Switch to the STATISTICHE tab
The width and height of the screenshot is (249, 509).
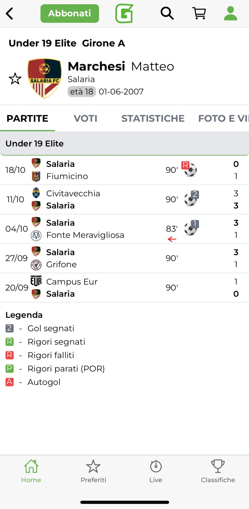[x=153, y=118]
